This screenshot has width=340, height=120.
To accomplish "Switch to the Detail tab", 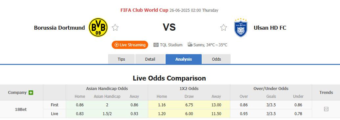I will [150, 59].
